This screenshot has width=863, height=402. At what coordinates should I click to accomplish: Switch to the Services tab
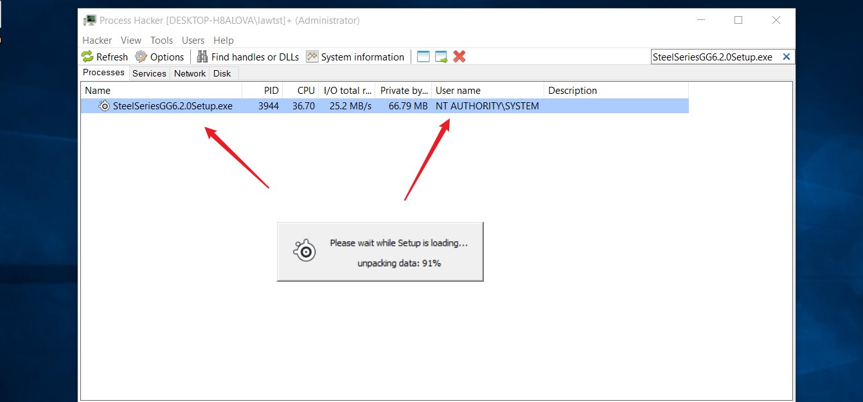[x=149, y=73]
